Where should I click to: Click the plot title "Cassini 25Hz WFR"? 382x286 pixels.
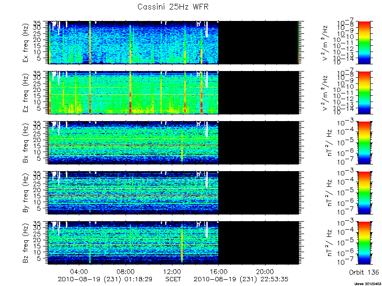tap(173, 7)
